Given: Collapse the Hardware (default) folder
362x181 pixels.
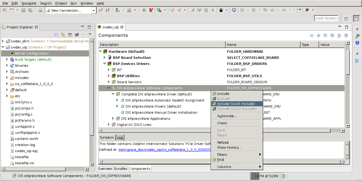Looking at the screenshot, I should point(100,51).
